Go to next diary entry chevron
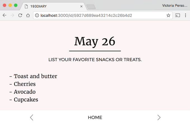The height and width of the screenshot is (124, 190). click(159, 117)
